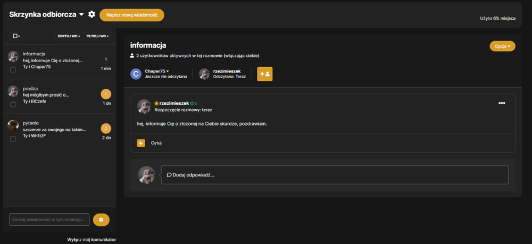Click the avatar on the 'informacja' conversation

pos(13,56)
